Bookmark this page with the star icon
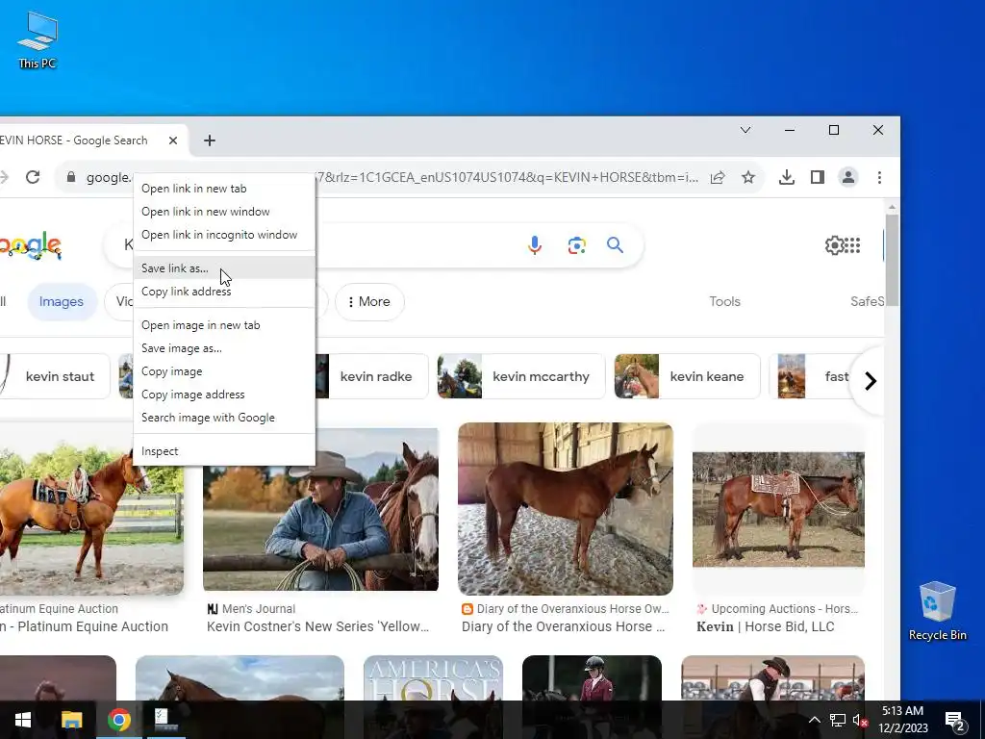The width and height of the screenshot is (985, 739). click(x=748, y=177)
